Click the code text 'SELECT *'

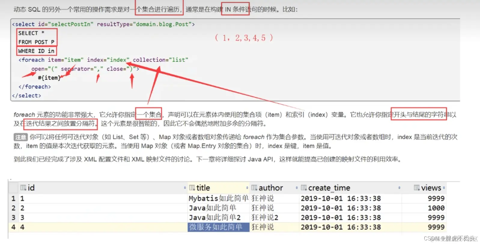31,33
